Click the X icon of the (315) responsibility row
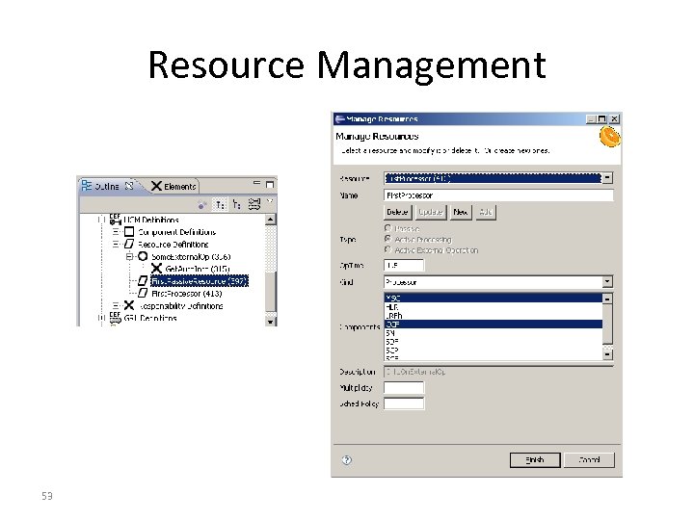The height and width of the screenshot is (520, 694). [x=156, y=269]
